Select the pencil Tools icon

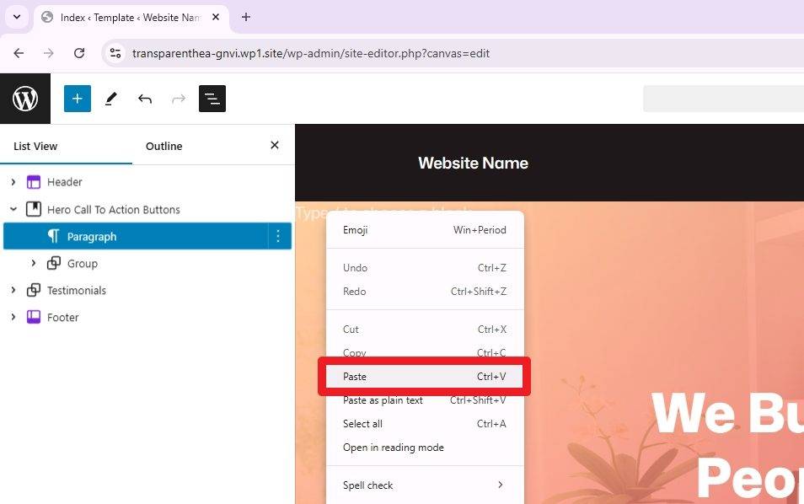pyautogui.click(x=111, y=99)
